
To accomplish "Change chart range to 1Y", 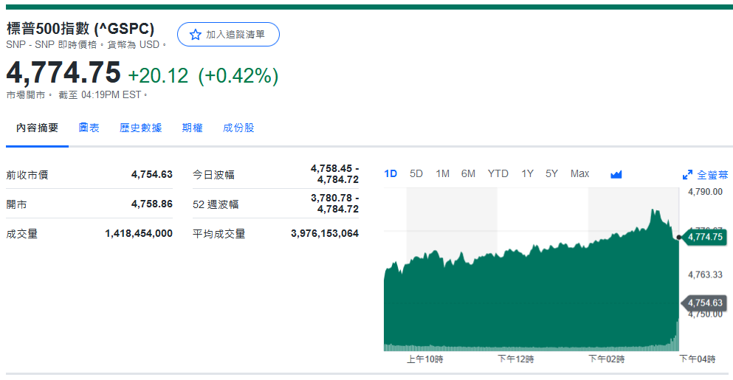I will tap(527, 173).
